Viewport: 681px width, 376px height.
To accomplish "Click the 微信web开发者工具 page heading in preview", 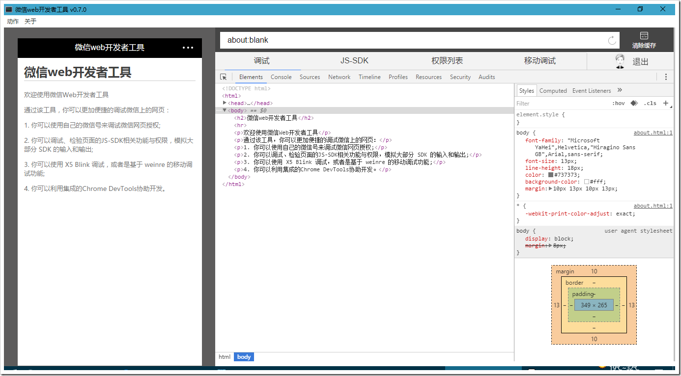I will point(78,72).
